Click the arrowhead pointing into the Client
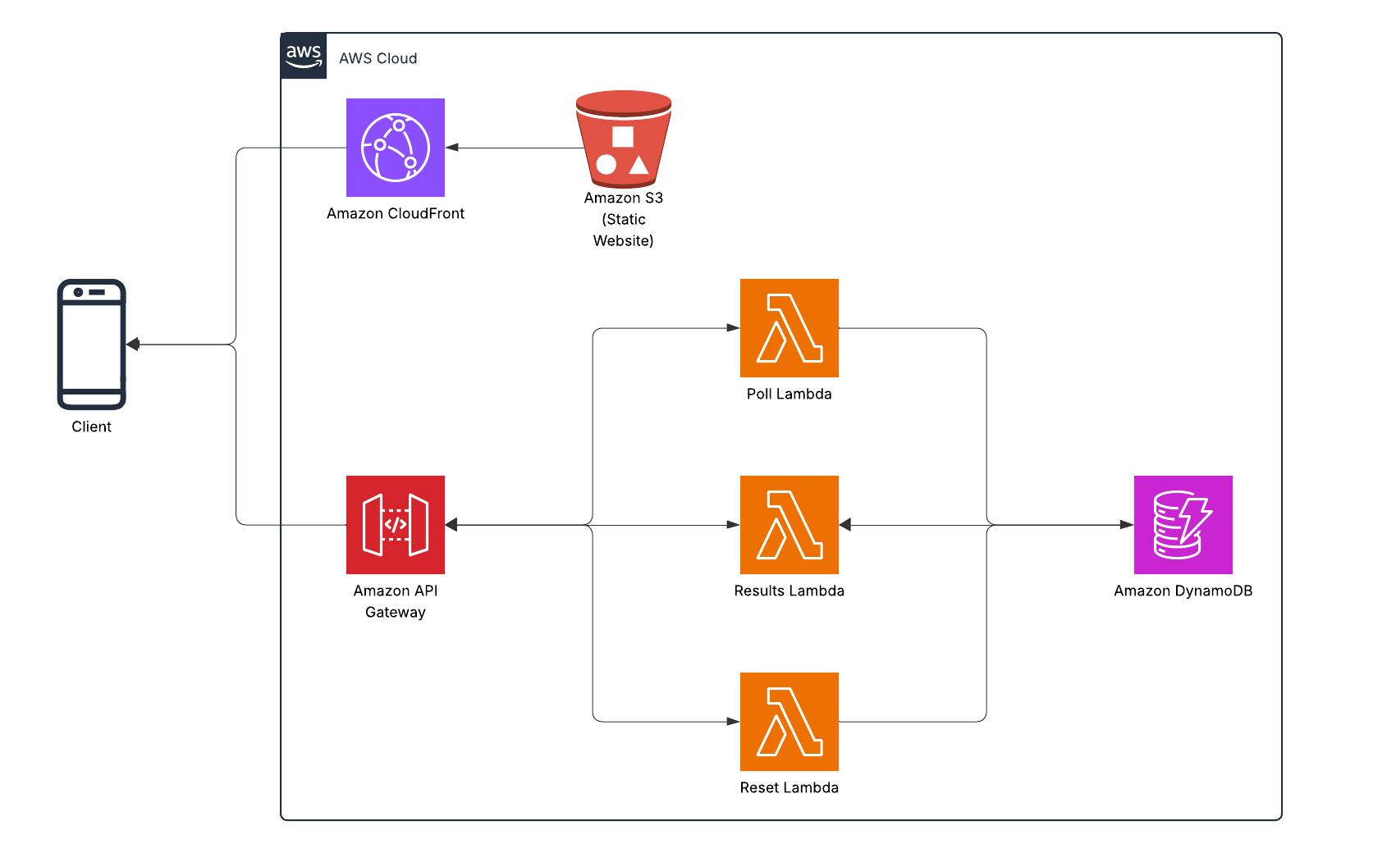The height and width of the screenshot is (853, 1373). point(133,344)
